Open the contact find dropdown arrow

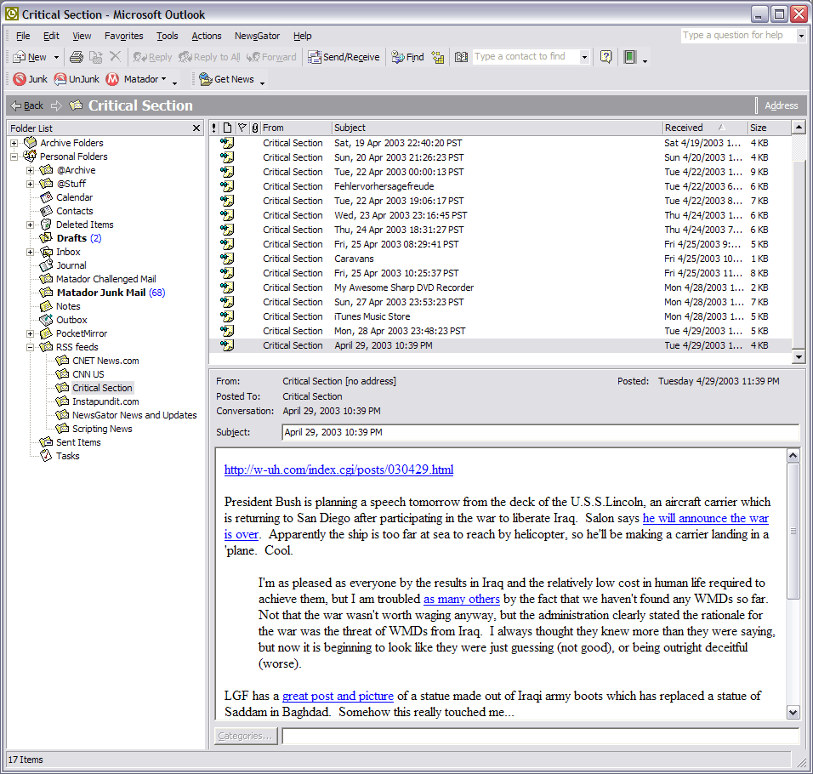click(584, 57)
